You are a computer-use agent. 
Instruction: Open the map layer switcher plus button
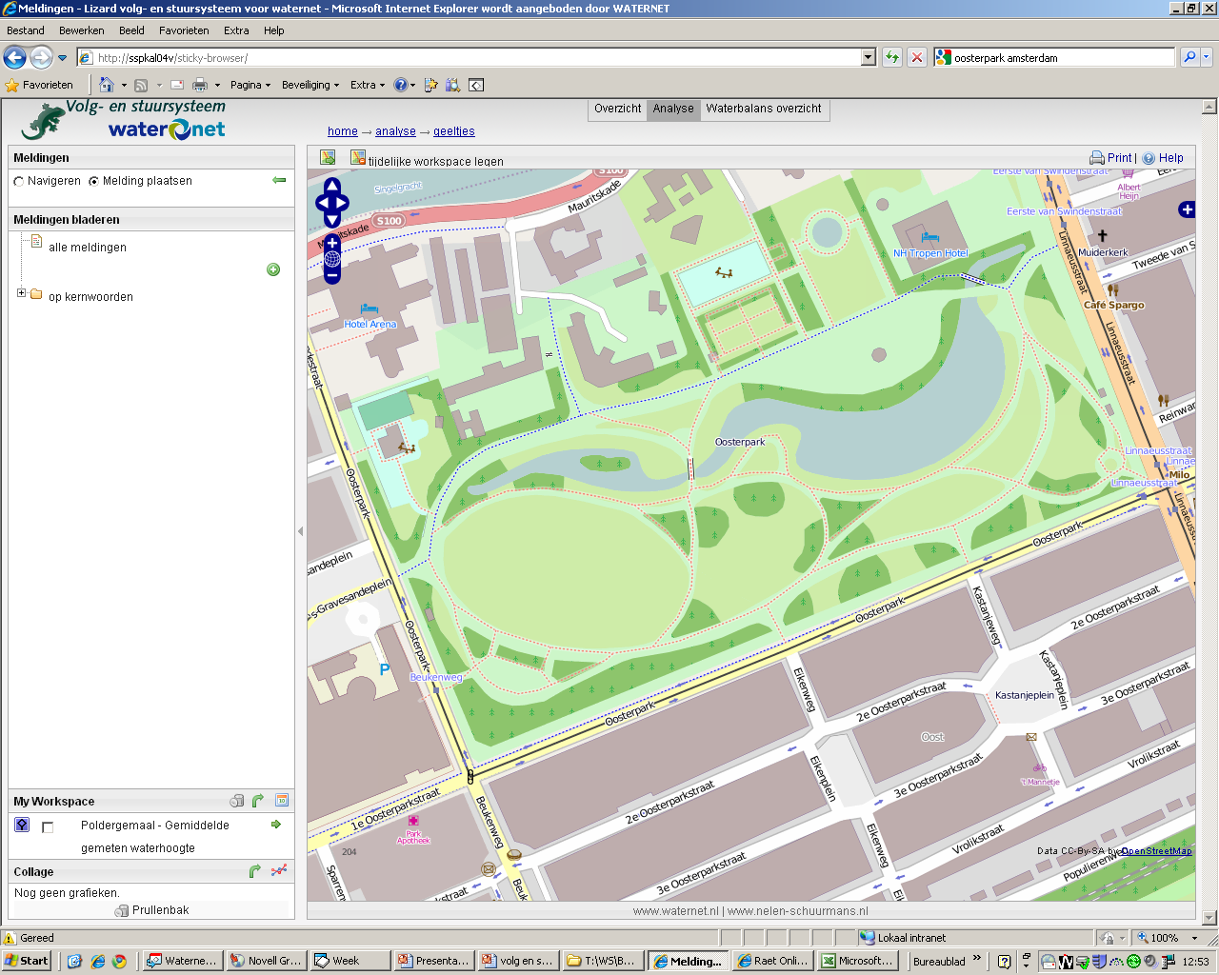pyautogui.click(x=1187, y=209)
